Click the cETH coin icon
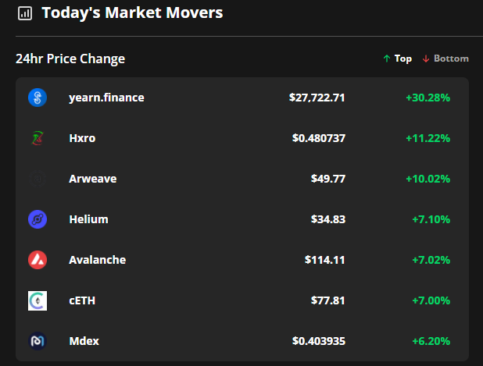This screenshot has height=366, width=483. click(38, 300)
